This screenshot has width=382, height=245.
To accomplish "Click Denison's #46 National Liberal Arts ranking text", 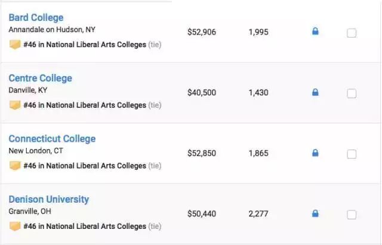I will coord(85,227).
